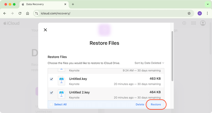Click the Untitled 2.key Keynote file icon
212x113 pixels.
click(x=61, y=94)
